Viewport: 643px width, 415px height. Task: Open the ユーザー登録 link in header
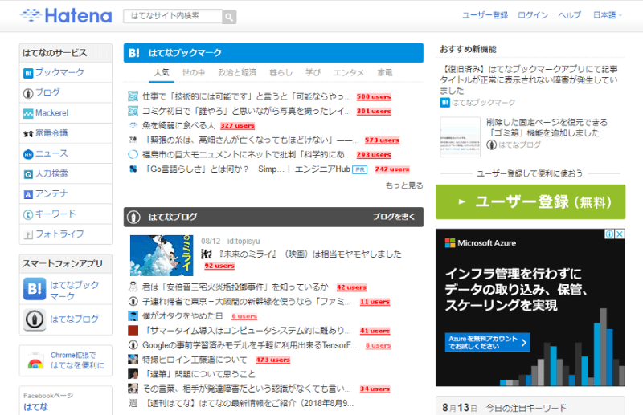coord(485,15)
